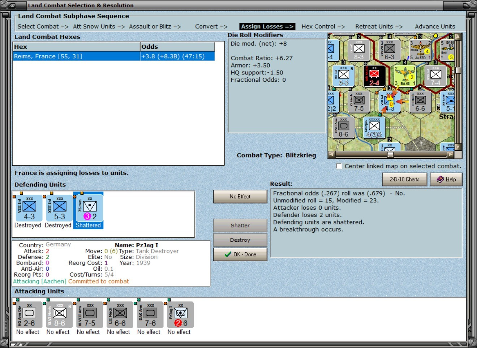
Task: Click the blue VII Inf 5-3 map counter
Action: [x=343, y=76]
